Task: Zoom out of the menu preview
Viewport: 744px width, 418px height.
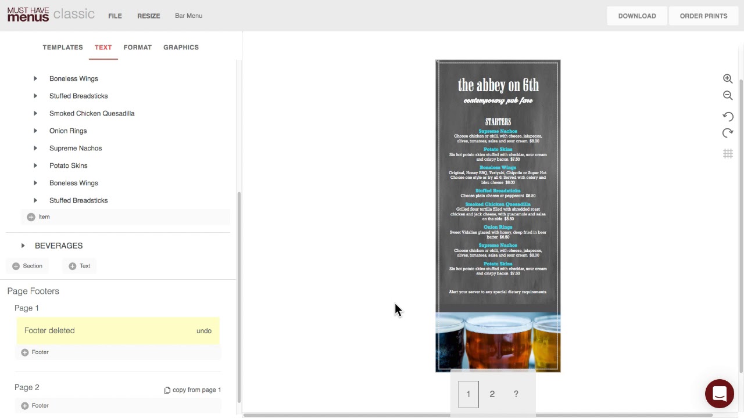Action: 727,96
